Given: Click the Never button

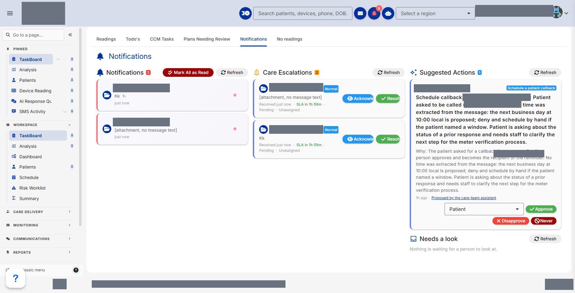Looking at the screenshot, I should [544, 221].
